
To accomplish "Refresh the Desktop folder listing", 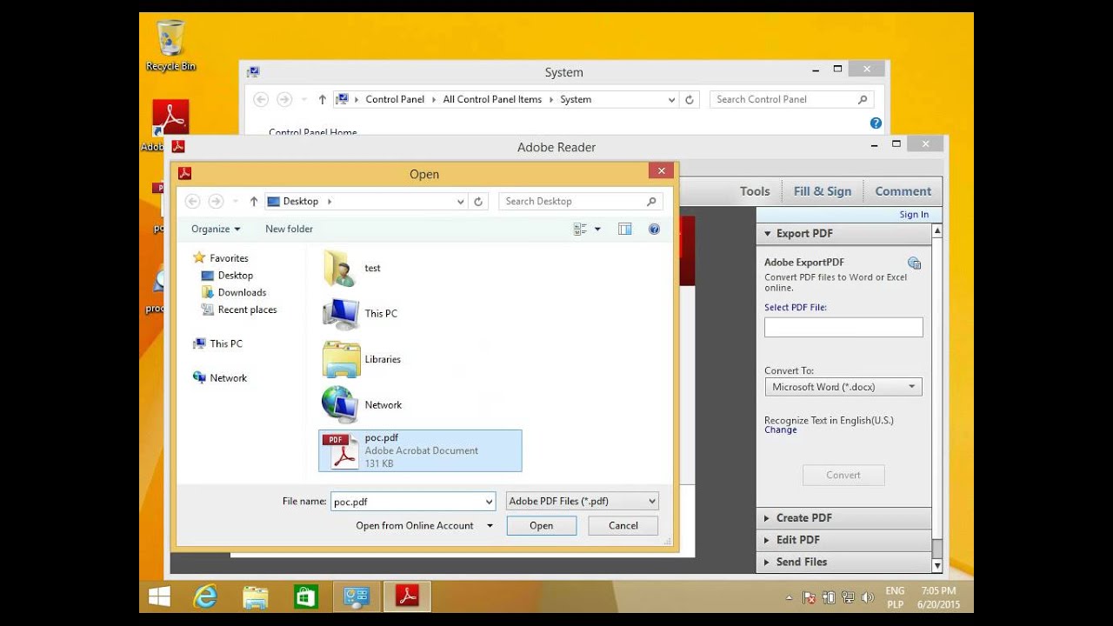I will (x=478, y=201).
